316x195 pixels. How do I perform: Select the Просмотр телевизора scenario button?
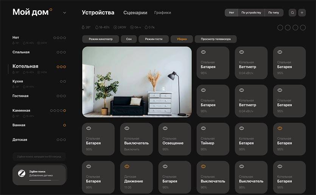coord(215,39)
